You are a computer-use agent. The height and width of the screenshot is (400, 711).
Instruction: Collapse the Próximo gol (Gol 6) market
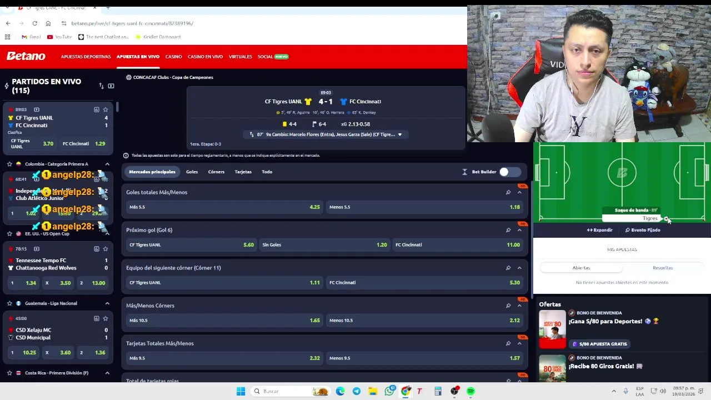click(519, 230)
